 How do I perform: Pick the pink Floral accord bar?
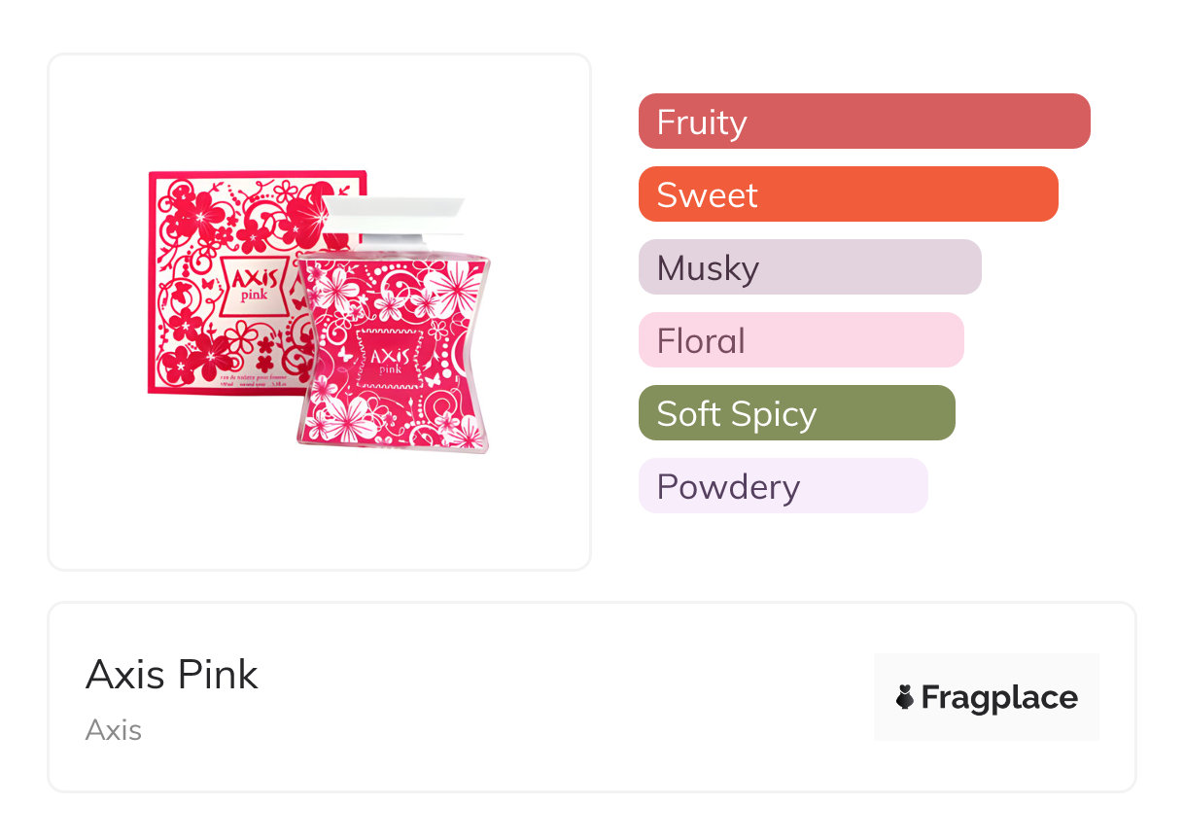tap(800, 340)
